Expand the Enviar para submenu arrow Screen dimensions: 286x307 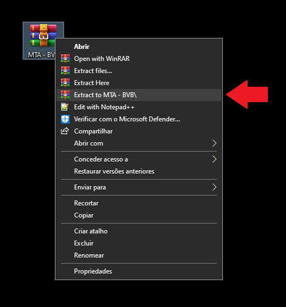(214, 187)
